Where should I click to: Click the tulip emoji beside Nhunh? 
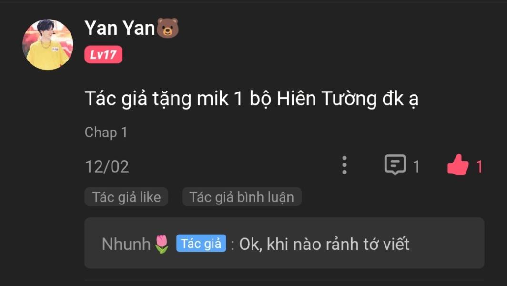coord(162,244)
